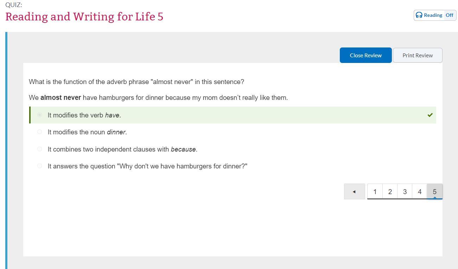Click the answer text 'It modifies the noun dinner'

pyautogui.click(x=87, y=132)
